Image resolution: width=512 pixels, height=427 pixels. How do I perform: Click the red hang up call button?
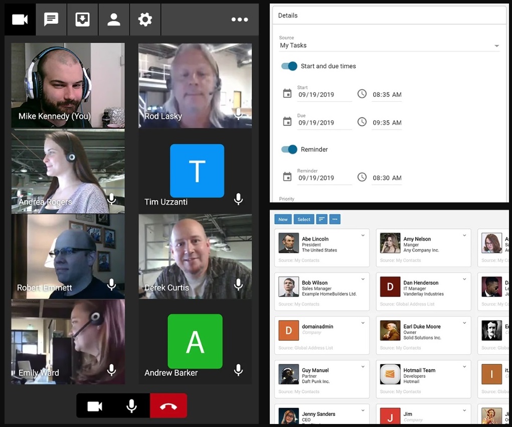pyautogui.click(x=168, y=406)
